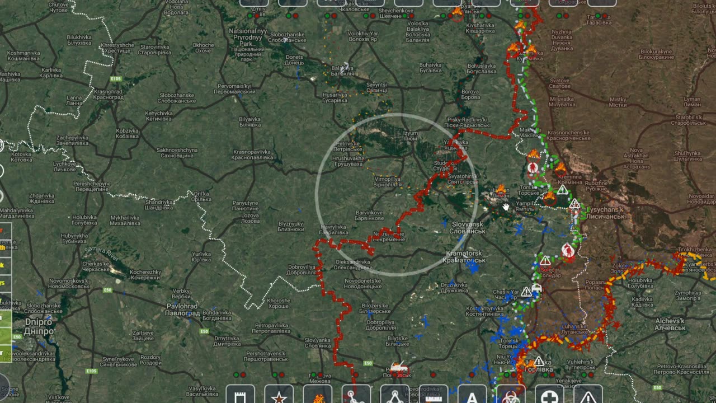Open the fortress layer button in bottom toolbar
716x403 pixels.
241,395
